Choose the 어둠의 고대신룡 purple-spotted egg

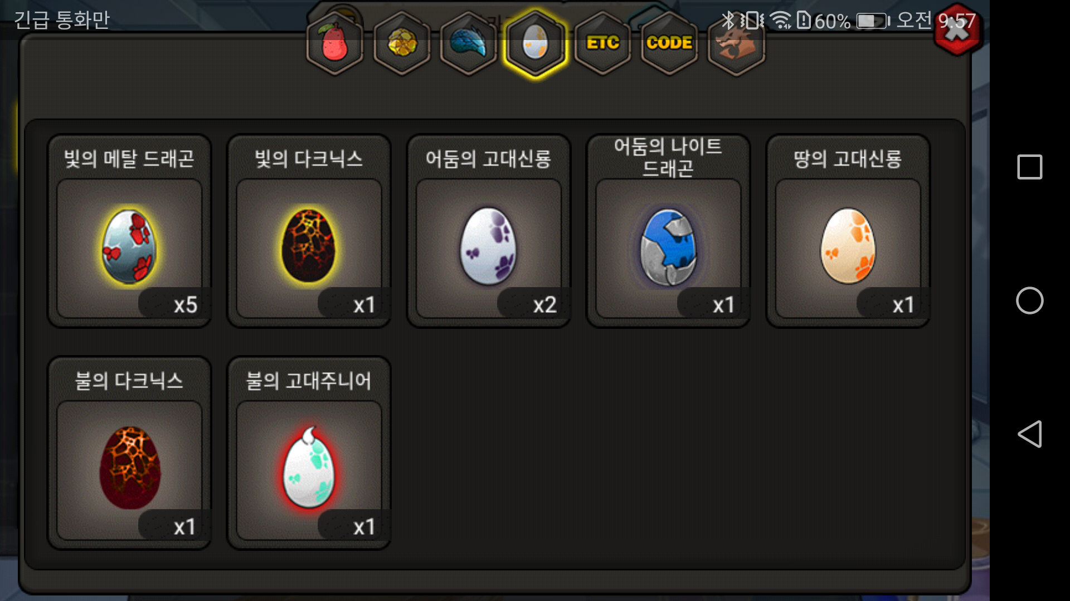[x=489, y=231]
